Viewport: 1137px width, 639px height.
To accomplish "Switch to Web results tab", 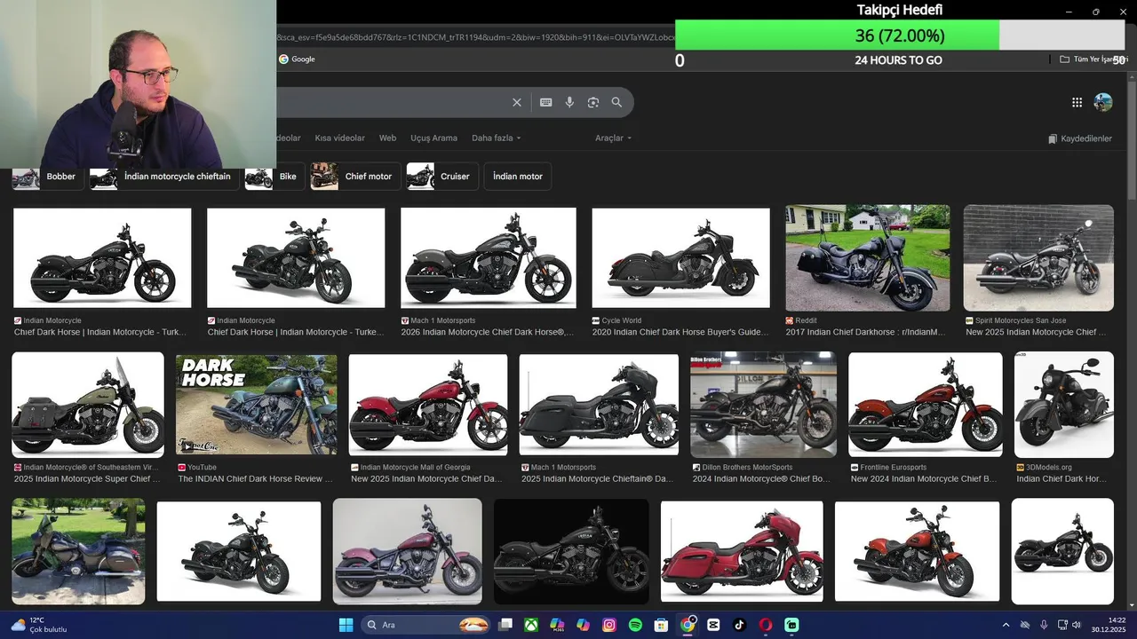I will [387, 138].
